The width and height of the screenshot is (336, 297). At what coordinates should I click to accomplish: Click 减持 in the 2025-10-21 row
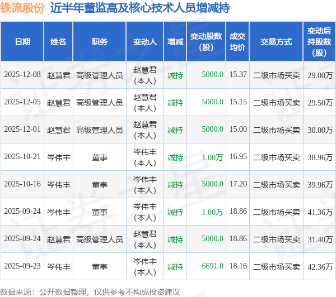click(175, 157)
